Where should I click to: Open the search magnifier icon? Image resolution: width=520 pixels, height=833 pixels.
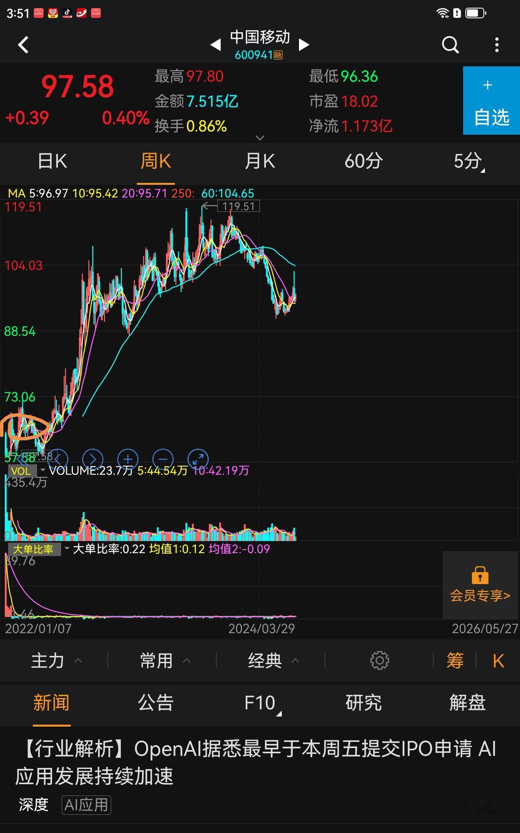tap(450, 45)
